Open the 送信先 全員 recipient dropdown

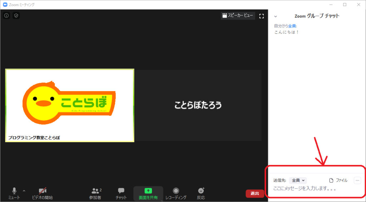tap(298, 180)
